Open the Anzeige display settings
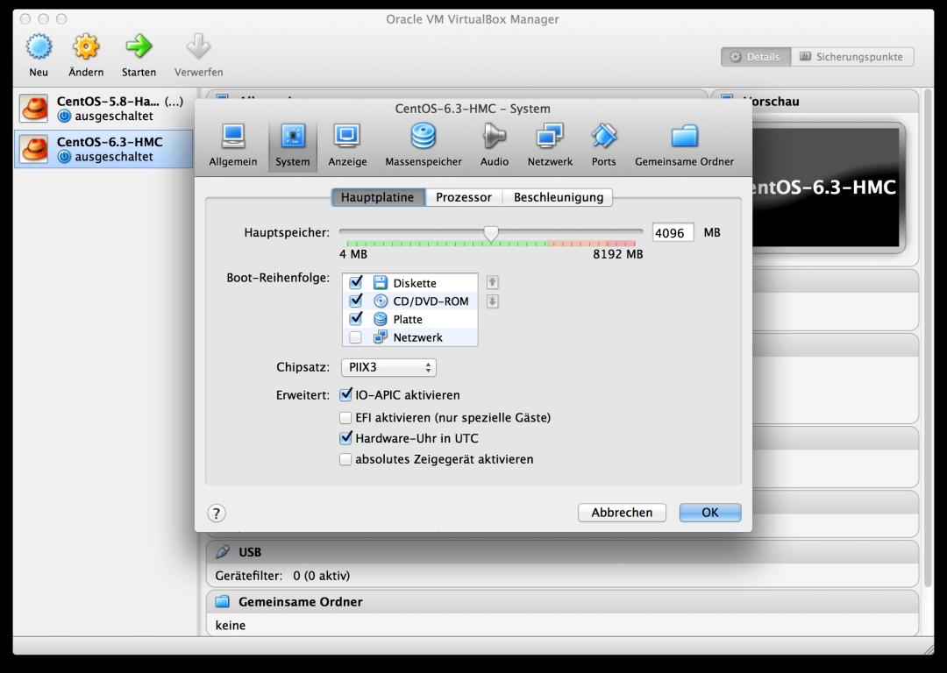The width and height of the screenshot is (947, 673). point(347,144)
